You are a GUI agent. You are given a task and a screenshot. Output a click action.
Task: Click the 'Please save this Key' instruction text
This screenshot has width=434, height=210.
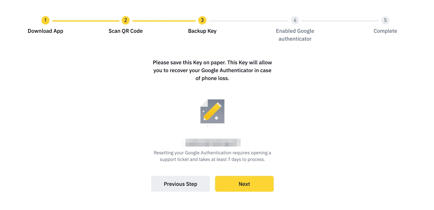212,70
